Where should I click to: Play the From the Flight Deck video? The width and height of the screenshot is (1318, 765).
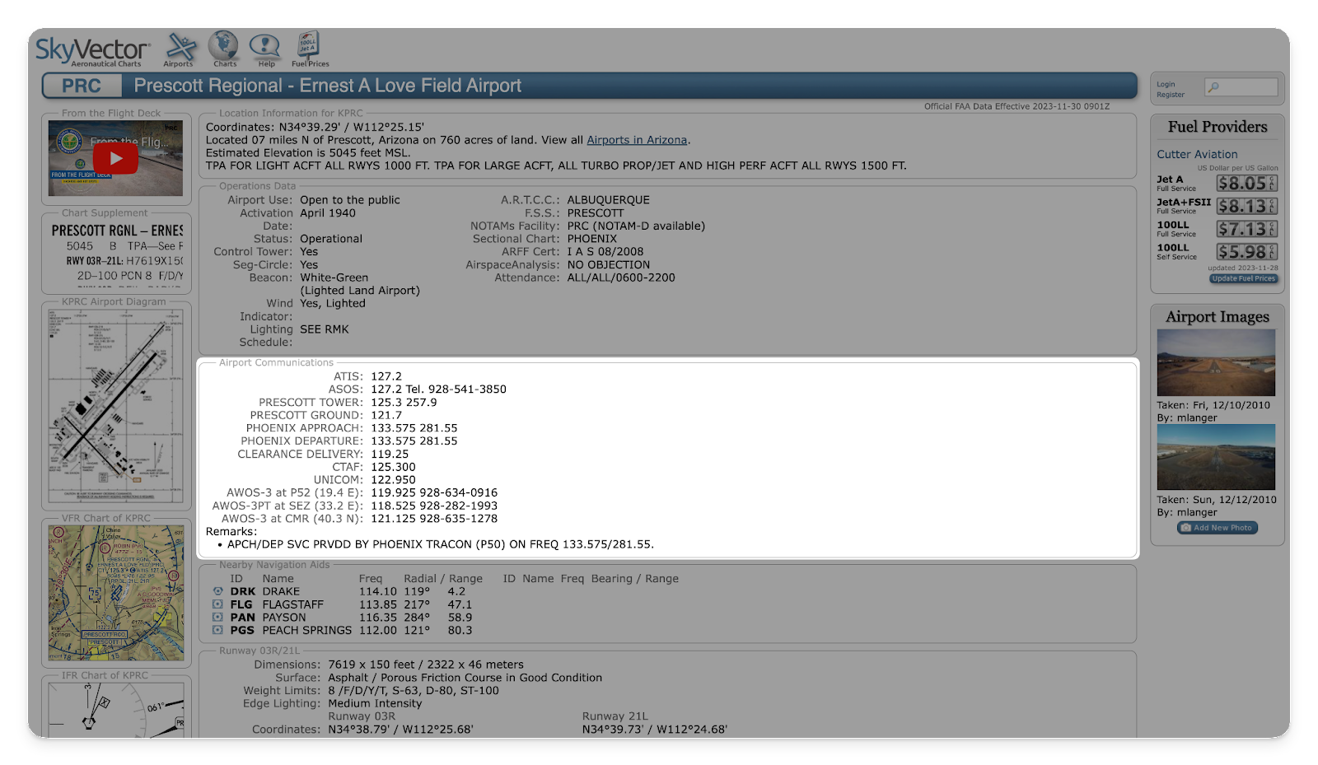click(115, 158)
